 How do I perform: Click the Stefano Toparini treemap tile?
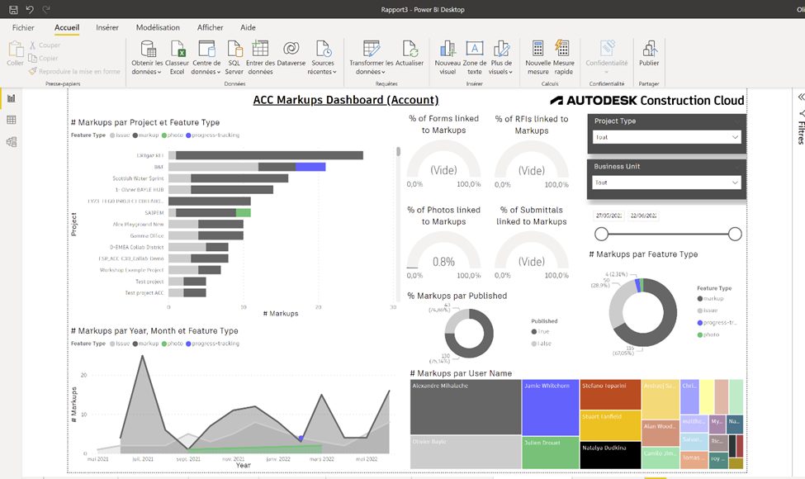tap(610, 394)
